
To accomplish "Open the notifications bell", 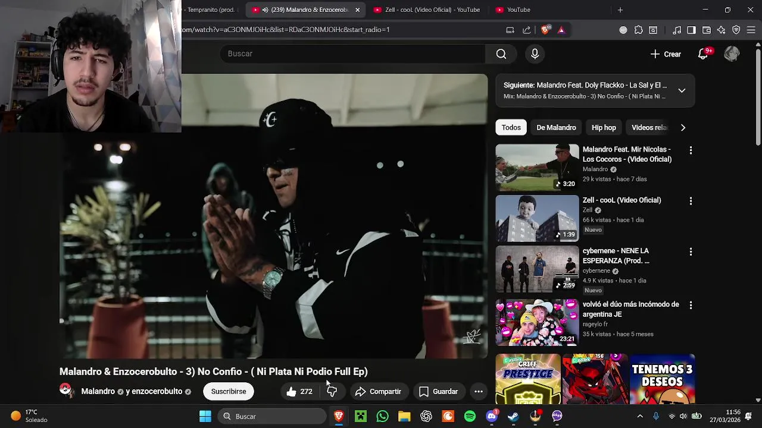I will [x=703, y=54].
